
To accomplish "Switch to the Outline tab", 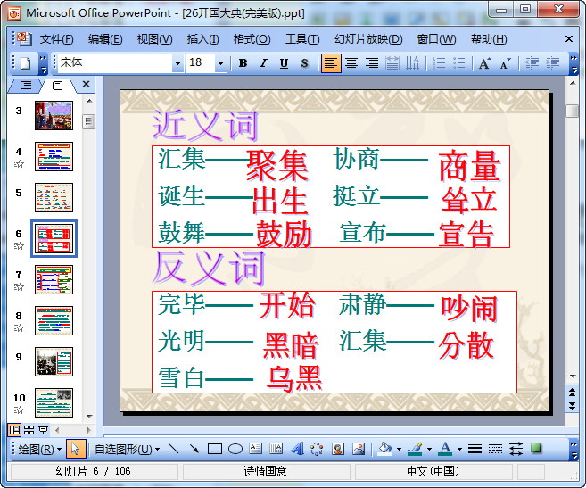I will 25,86.
